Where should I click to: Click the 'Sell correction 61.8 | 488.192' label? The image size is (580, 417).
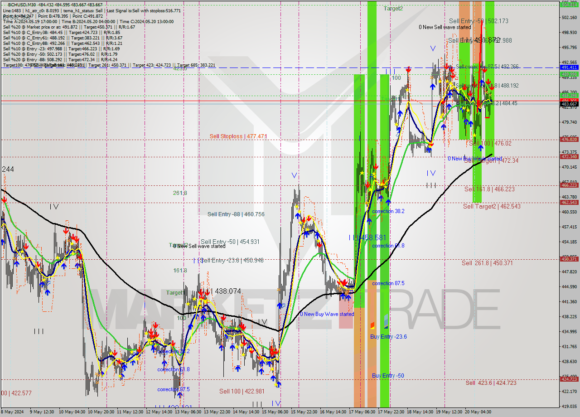point(487,85)
